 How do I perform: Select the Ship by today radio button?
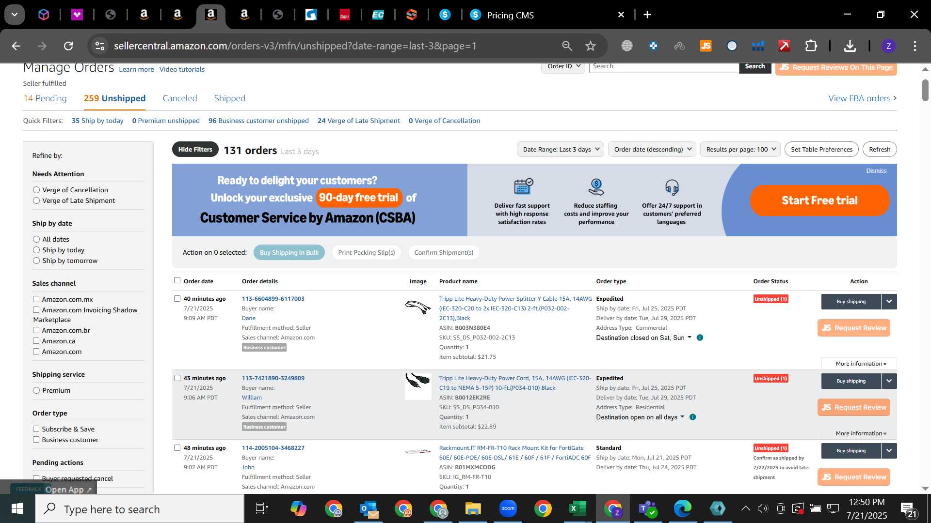36,250
